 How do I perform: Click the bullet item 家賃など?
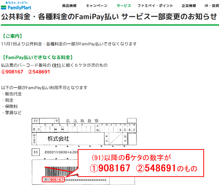[13, 113]
